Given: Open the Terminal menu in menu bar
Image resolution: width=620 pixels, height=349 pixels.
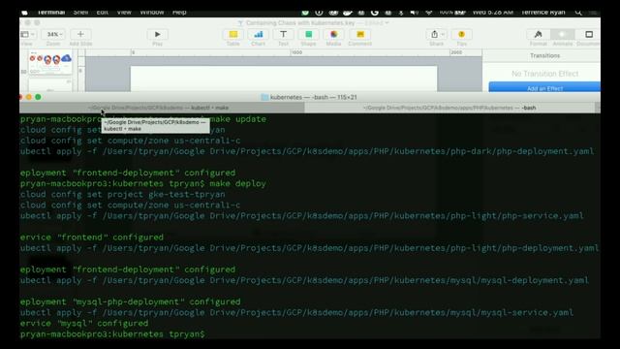Looking at the screenshot, I should click(x=51, y=13).
